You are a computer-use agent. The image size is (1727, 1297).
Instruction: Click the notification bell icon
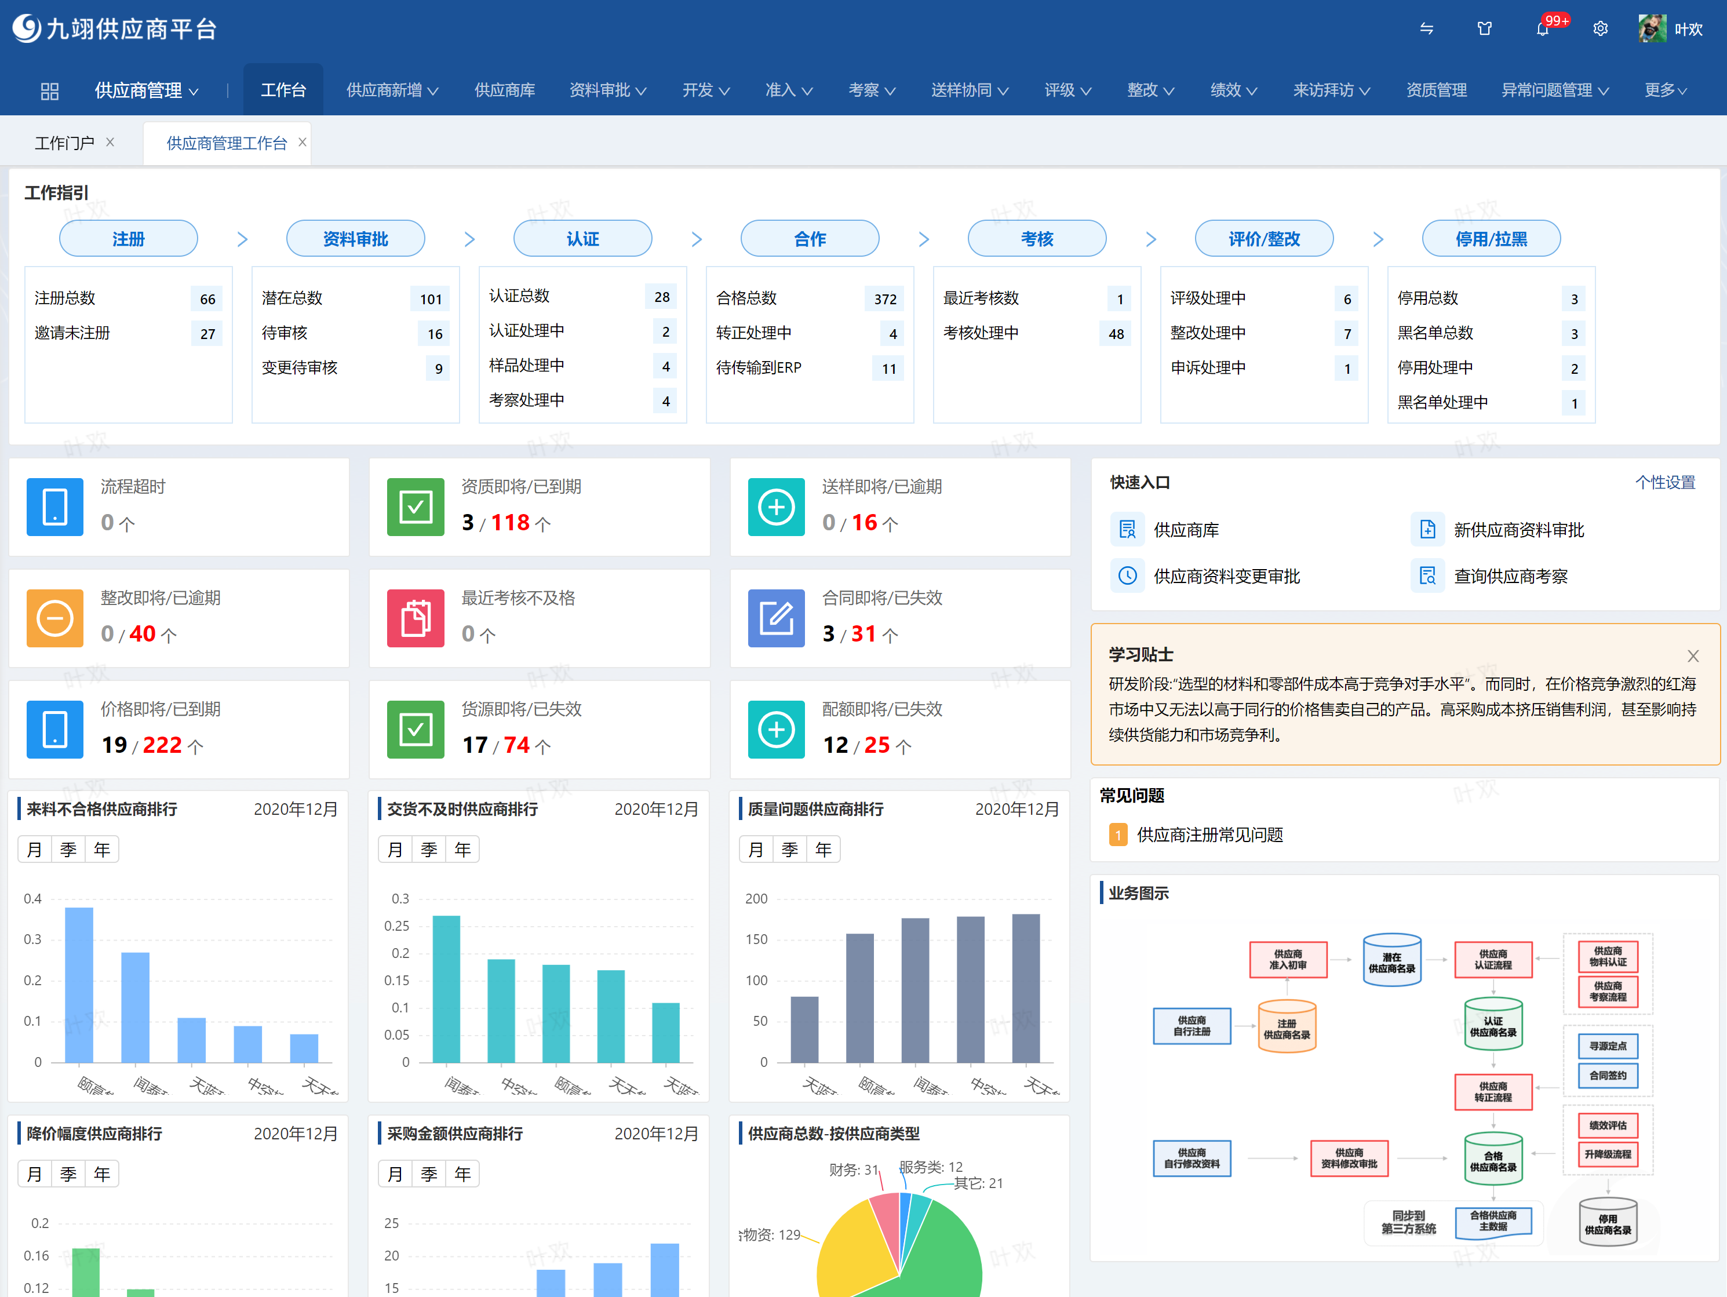click(x=1542, y=30)
